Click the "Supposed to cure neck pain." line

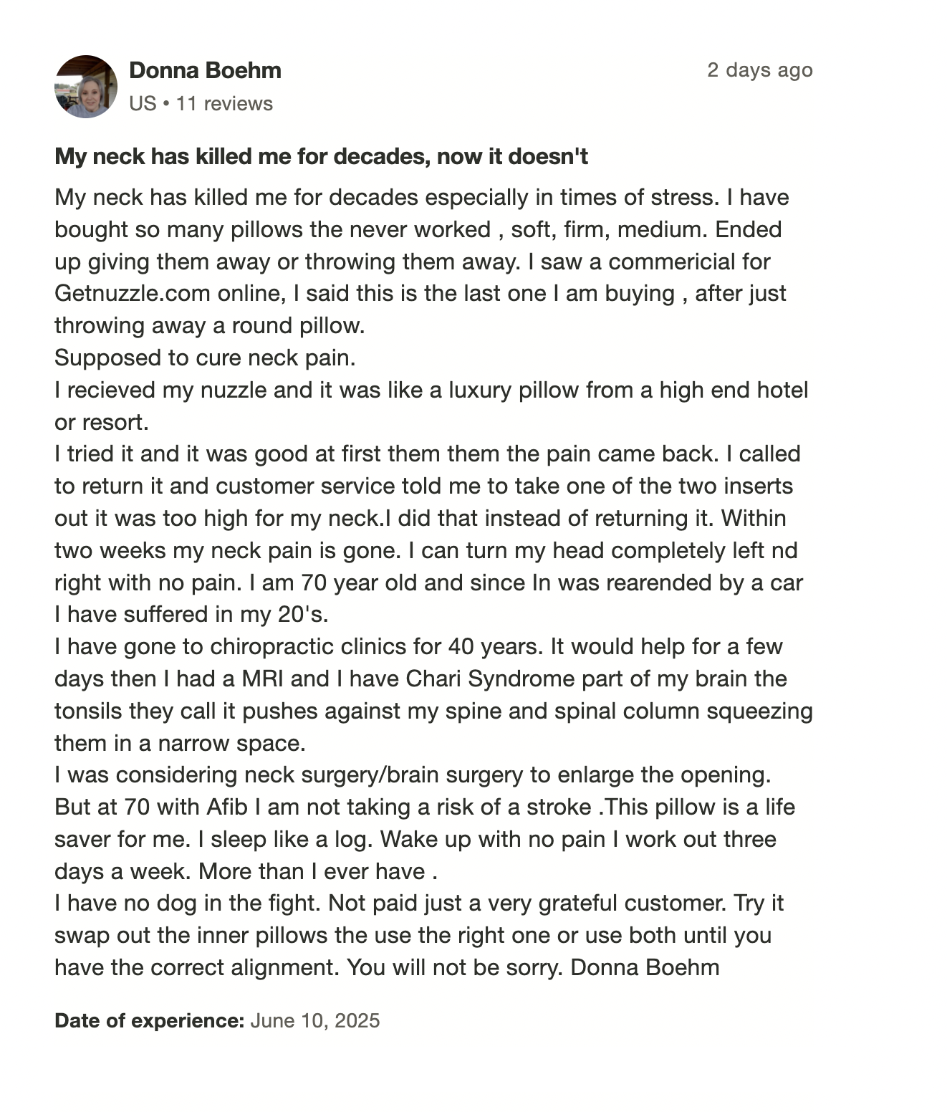tap(205, 358)
